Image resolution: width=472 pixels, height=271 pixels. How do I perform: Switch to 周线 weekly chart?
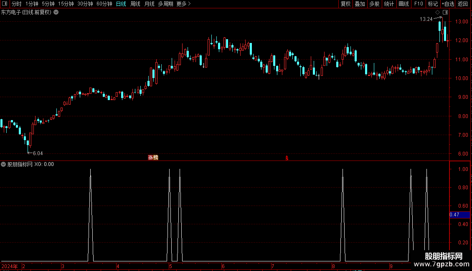(x=135, y=4)
